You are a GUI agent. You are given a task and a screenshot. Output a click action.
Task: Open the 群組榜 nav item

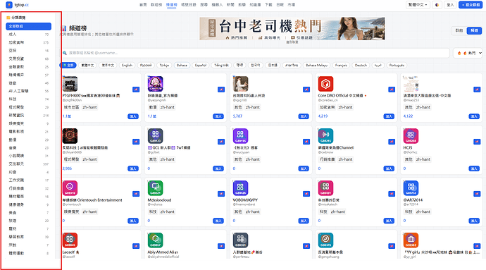pyautogui.click(x=156, y=5)
